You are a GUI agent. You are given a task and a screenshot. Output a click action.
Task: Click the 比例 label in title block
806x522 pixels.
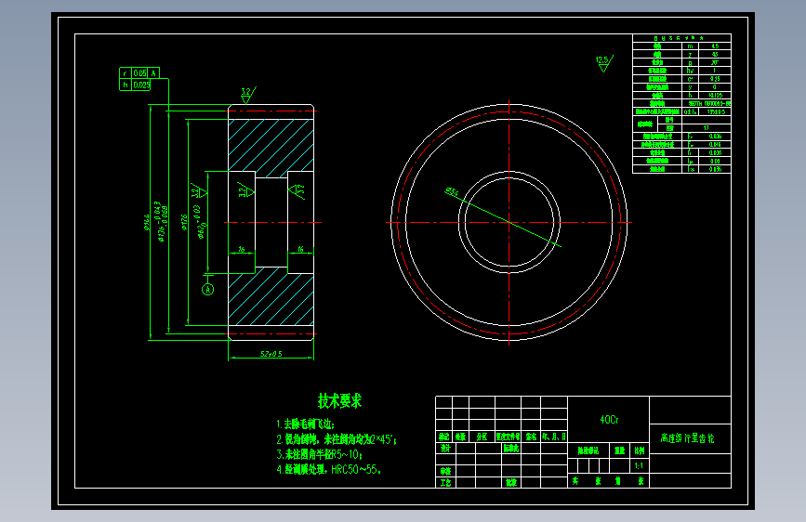640,450
